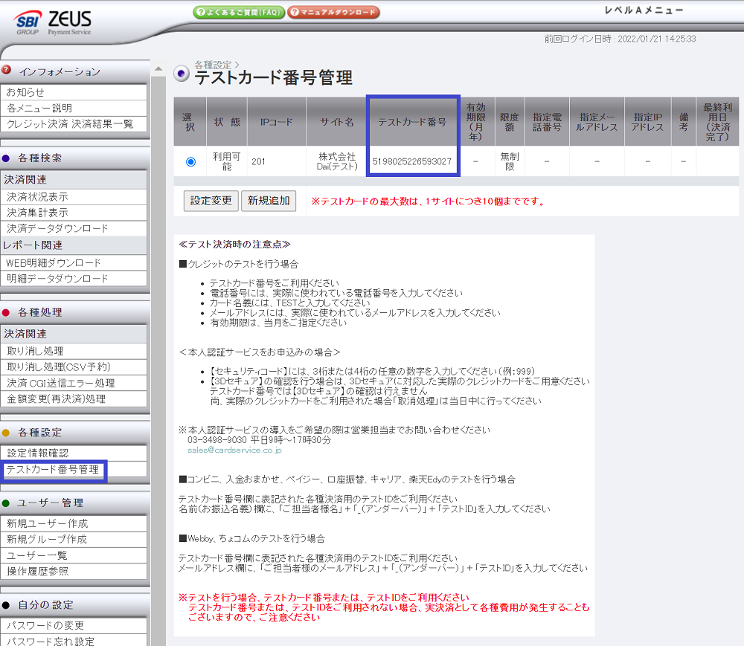Click the red question icon beside インフォメーション
The width and height of the screenshot is (744, 646).
(6, 70)
